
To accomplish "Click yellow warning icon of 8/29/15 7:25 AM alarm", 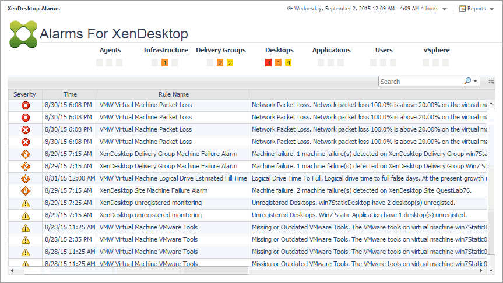I will [x=25, y=203].
